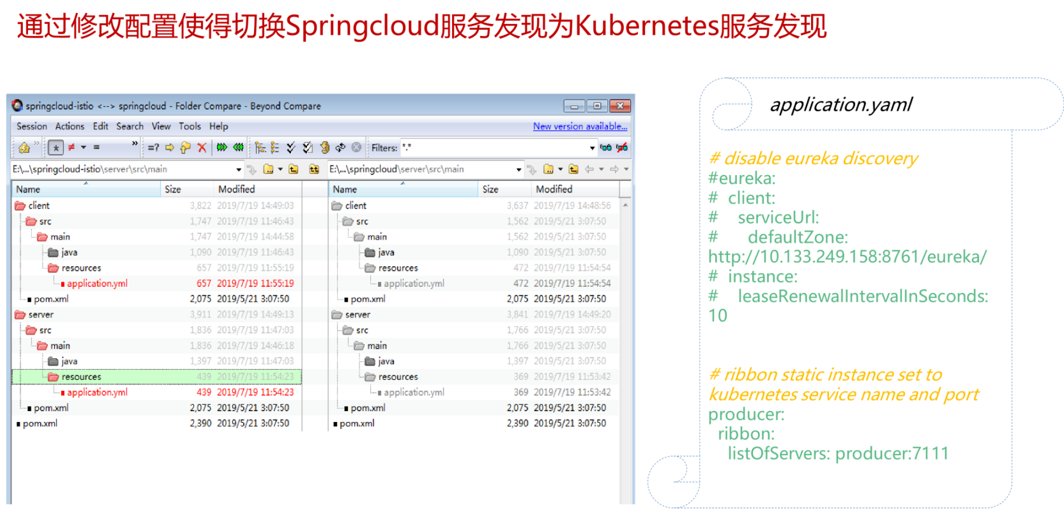Click the Move to Folder icon
This screenshot has height=523, width=1064.
pyautogui.click(x=186, y=148)
